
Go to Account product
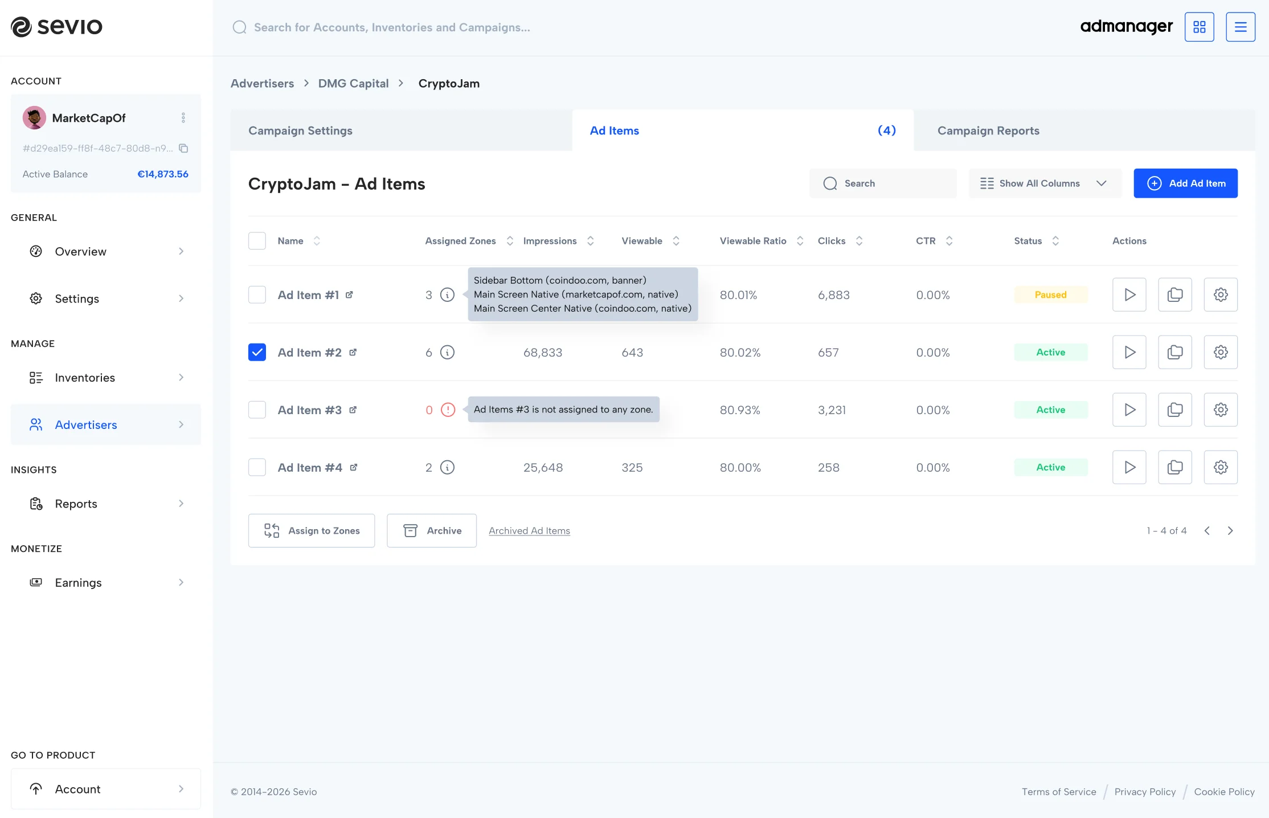(x=106, y=789)
